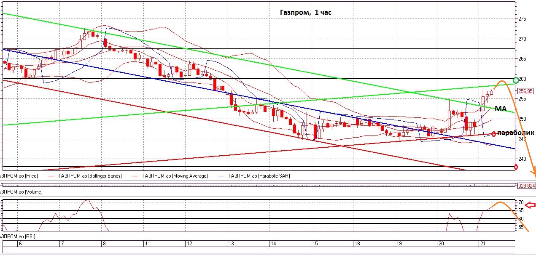Click the current price tag 256,95
Viewport: 536px width, 255px height.
click(x=525, y=91)
